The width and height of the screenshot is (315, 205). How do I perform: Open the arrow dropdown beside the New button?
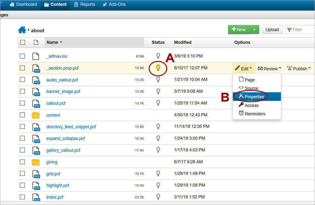click(254, 30)
